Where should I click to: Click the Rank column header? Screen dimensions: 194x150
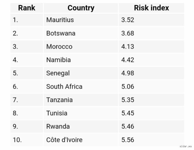click(x=27, y=8)
